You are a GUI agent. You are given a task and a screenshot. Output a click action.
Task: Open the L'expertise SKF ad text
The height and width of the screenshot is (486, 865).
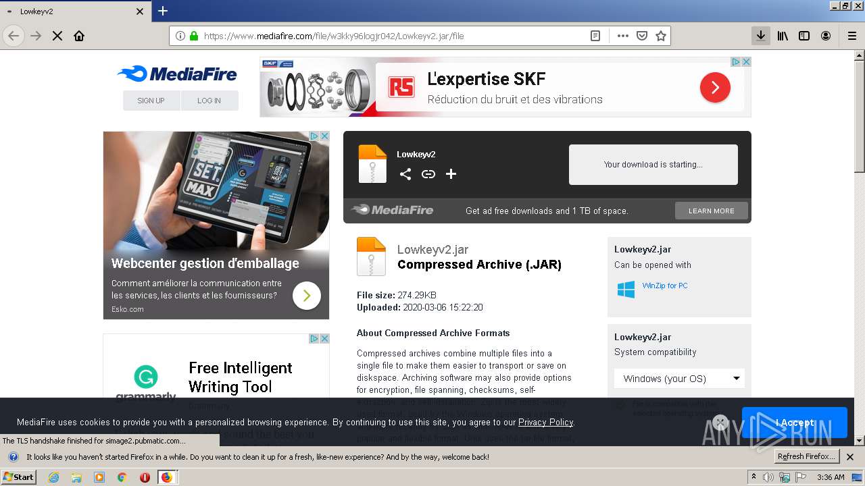click(x=486, y=79)
